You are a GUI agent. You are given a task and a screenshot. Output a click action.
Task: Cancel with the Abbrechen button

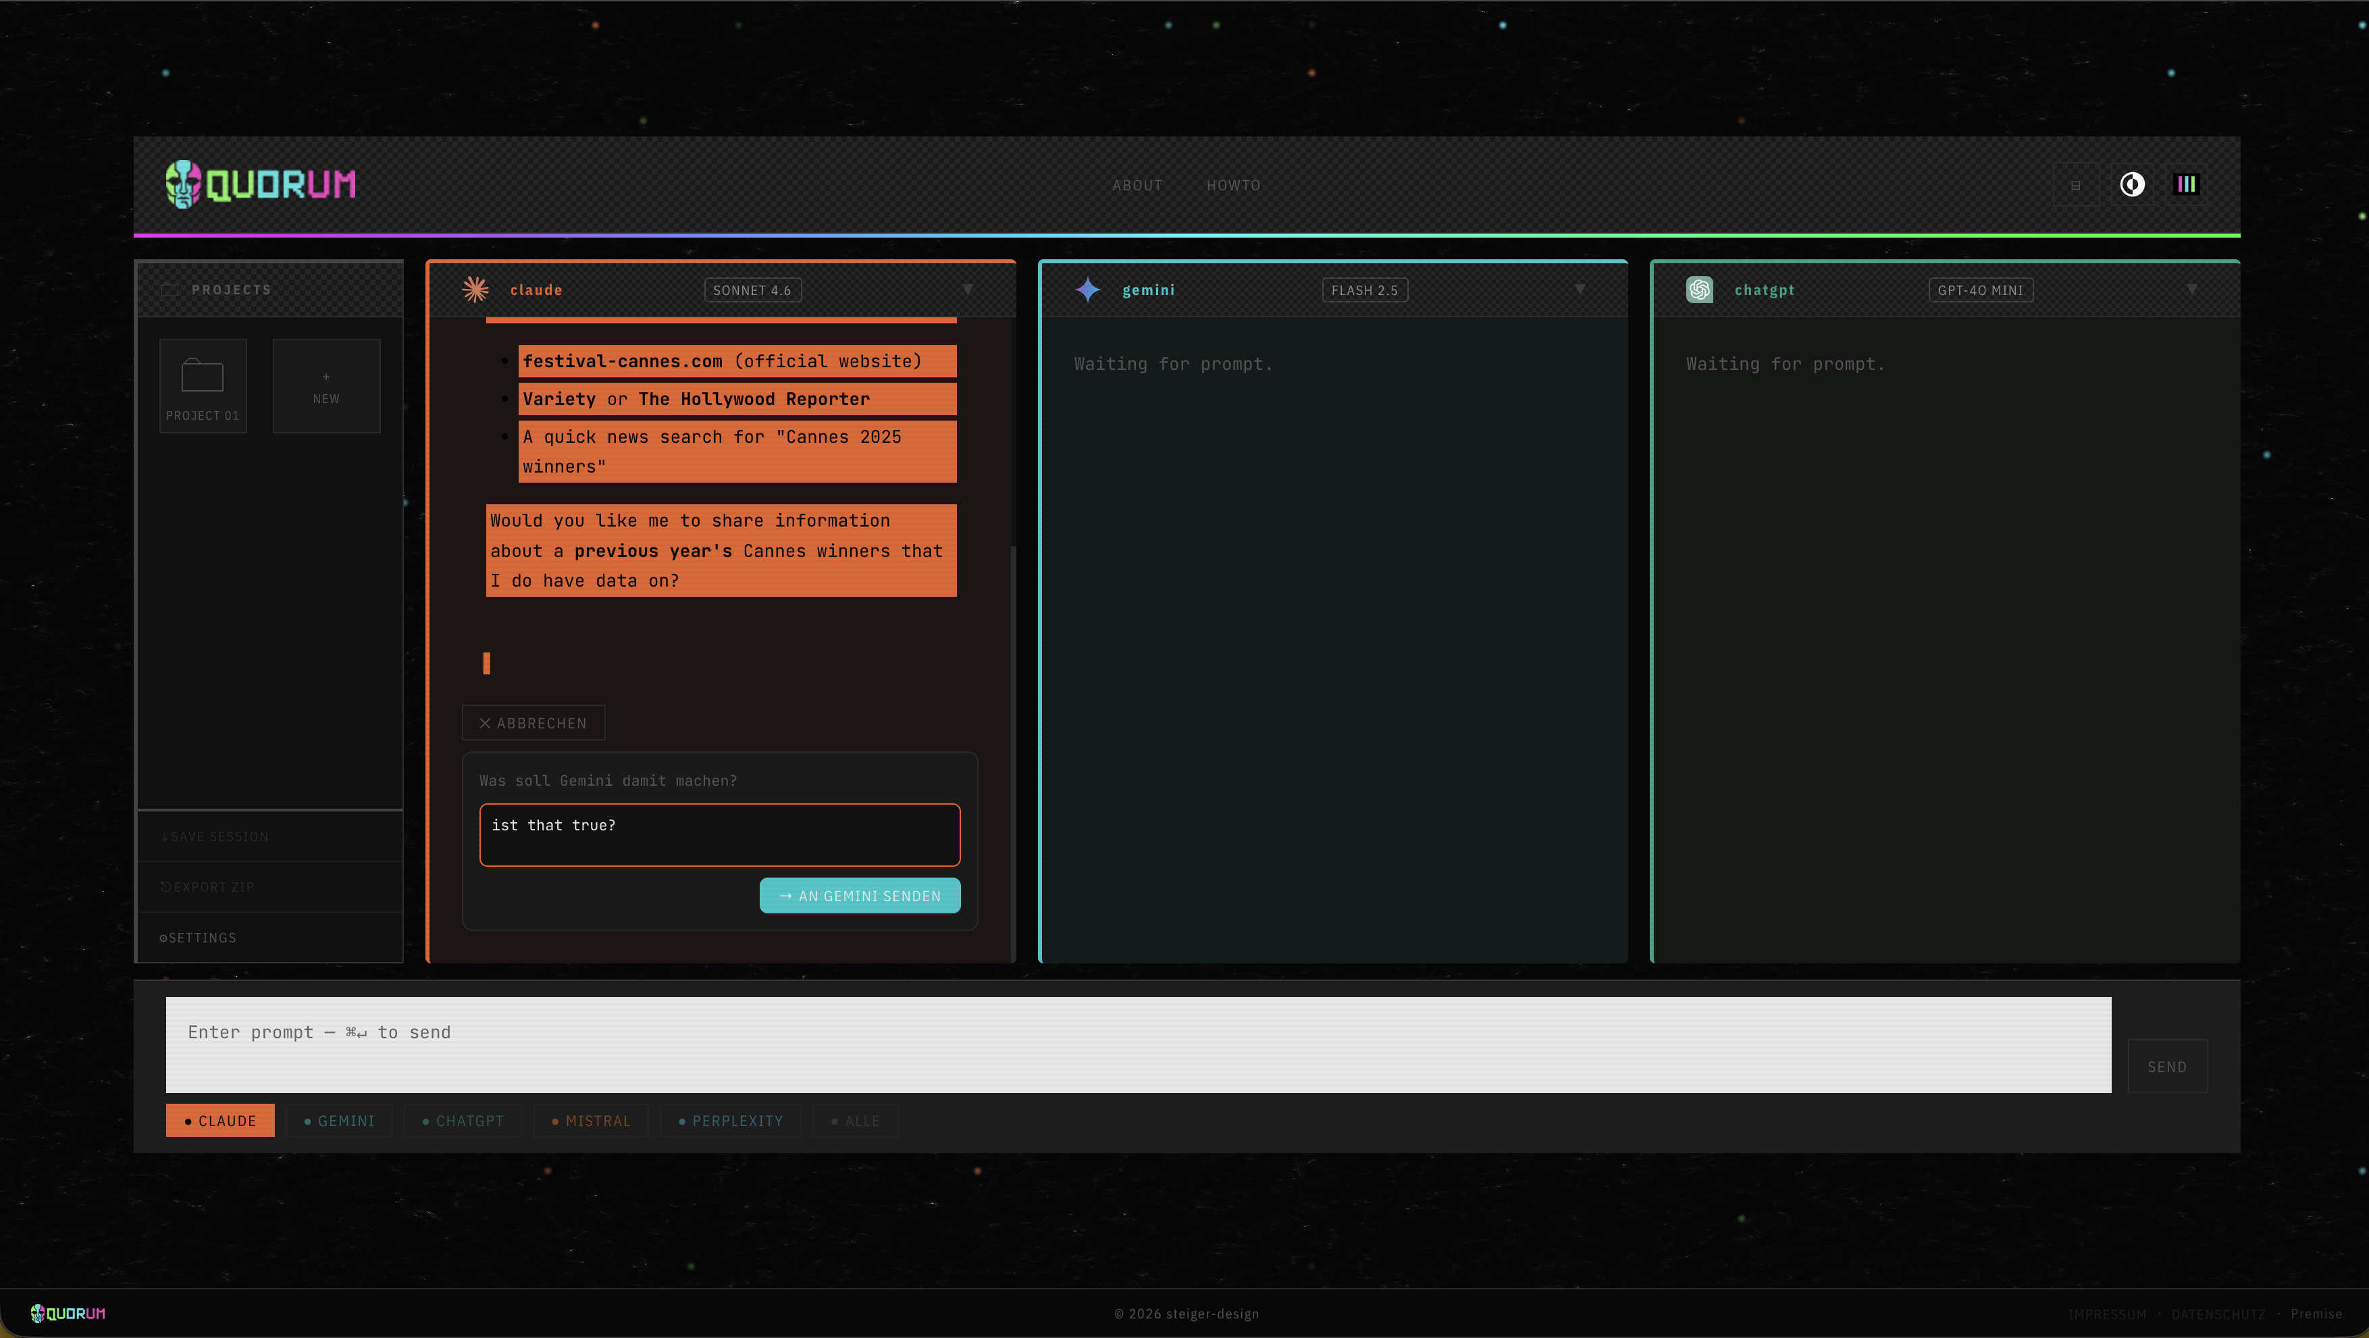[x=533, y=723]
